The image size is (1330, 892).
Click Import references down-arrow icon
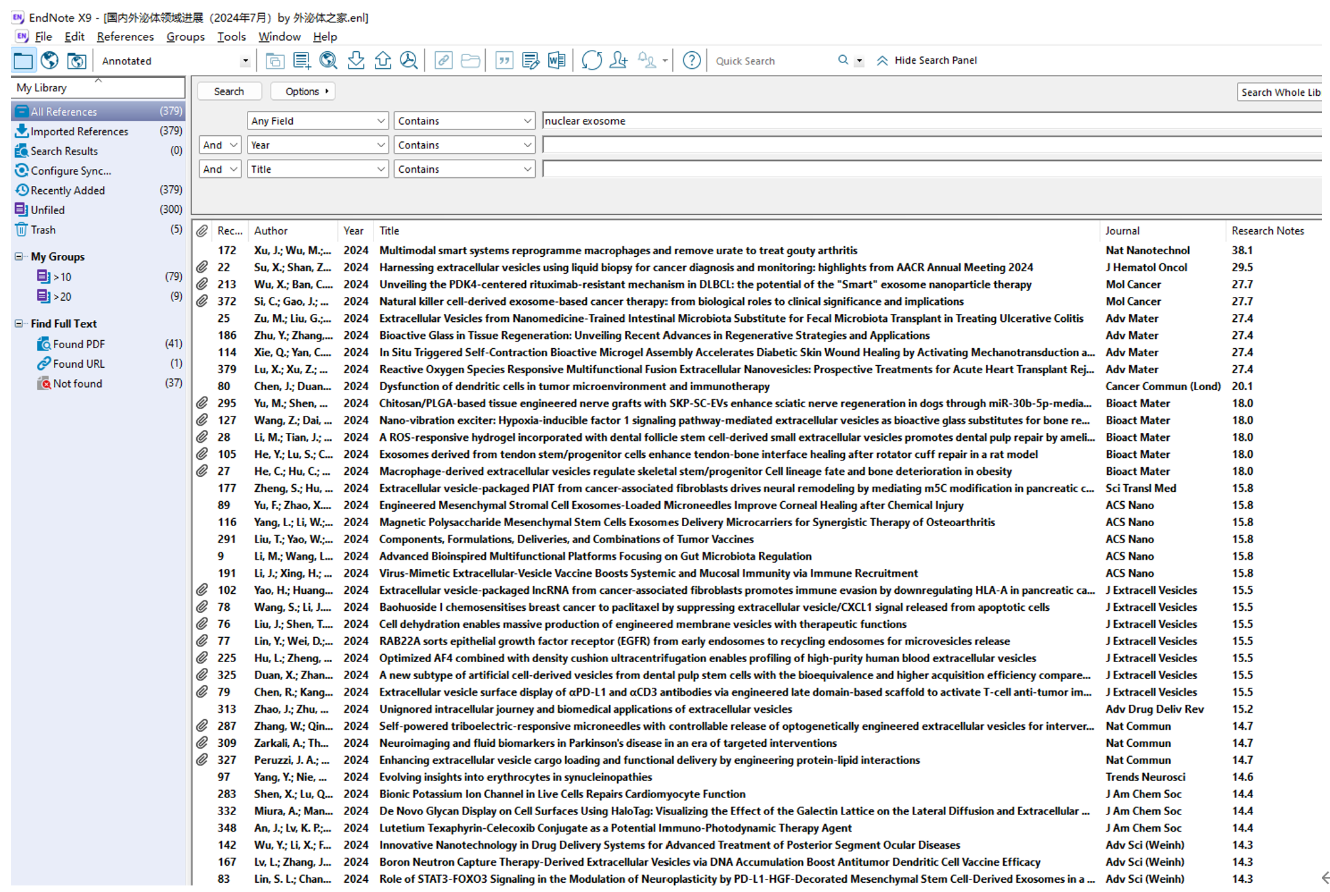(x=356, y=60)
